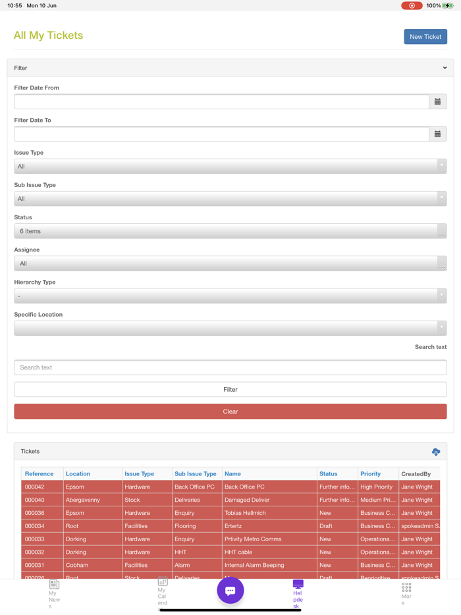The image size is (461, 615).
Task: Sort tickets by Sub Issue Type column
Action: (196, 474)
